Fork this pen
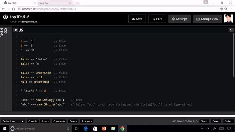This screenshot has height=132, width=235. tap(157, 19)
